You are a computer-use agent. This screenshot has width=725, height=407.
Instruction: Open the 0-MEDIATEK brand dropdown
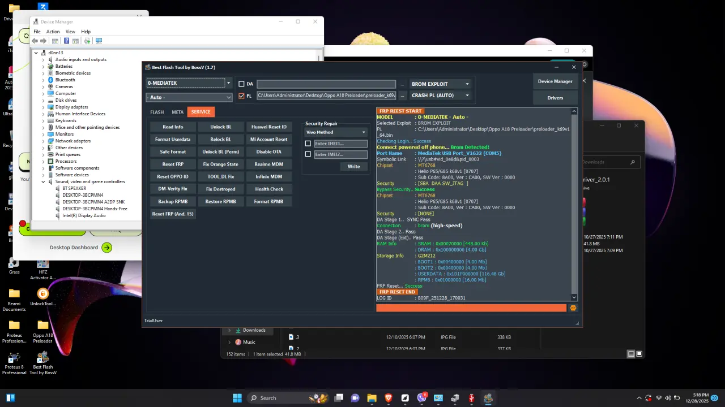[189, 83]
